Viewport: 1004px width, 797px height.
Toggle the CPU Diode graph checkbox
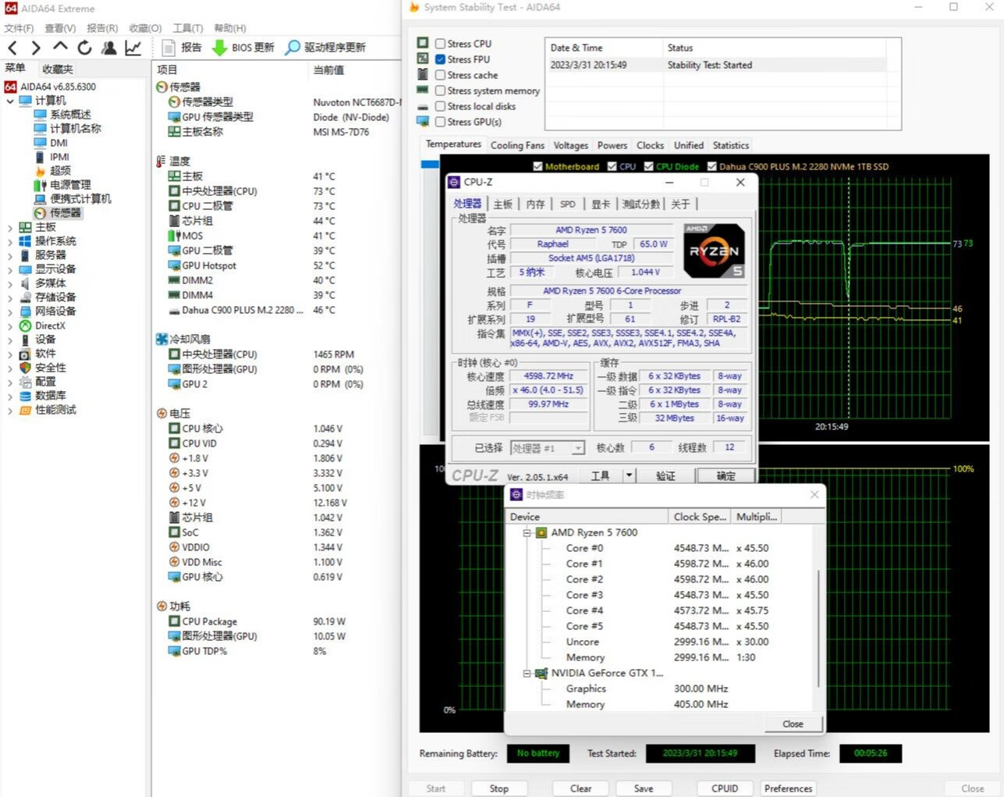(x=648, y=166)
